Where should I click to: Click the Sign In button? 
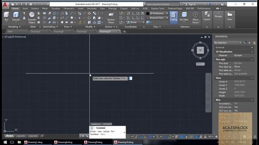click(192, 4)
